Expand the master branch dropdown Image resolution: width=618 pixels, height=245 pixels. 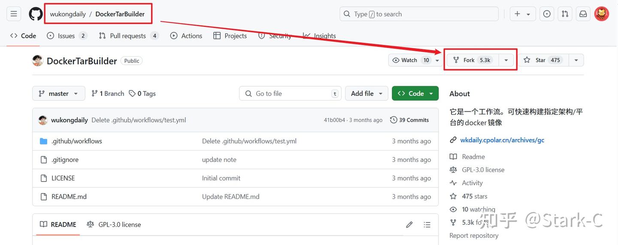click(x=58, y=94)
